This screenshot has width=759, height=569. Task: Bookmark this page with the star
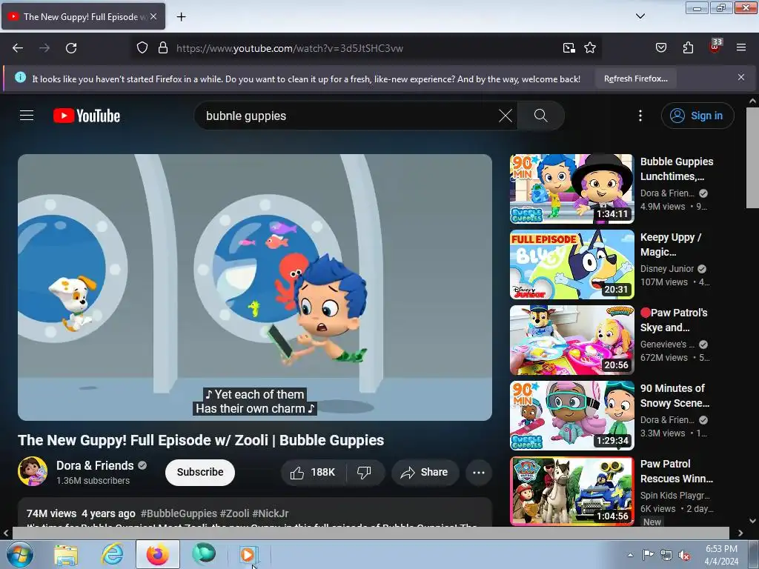(x=589, y=48)
